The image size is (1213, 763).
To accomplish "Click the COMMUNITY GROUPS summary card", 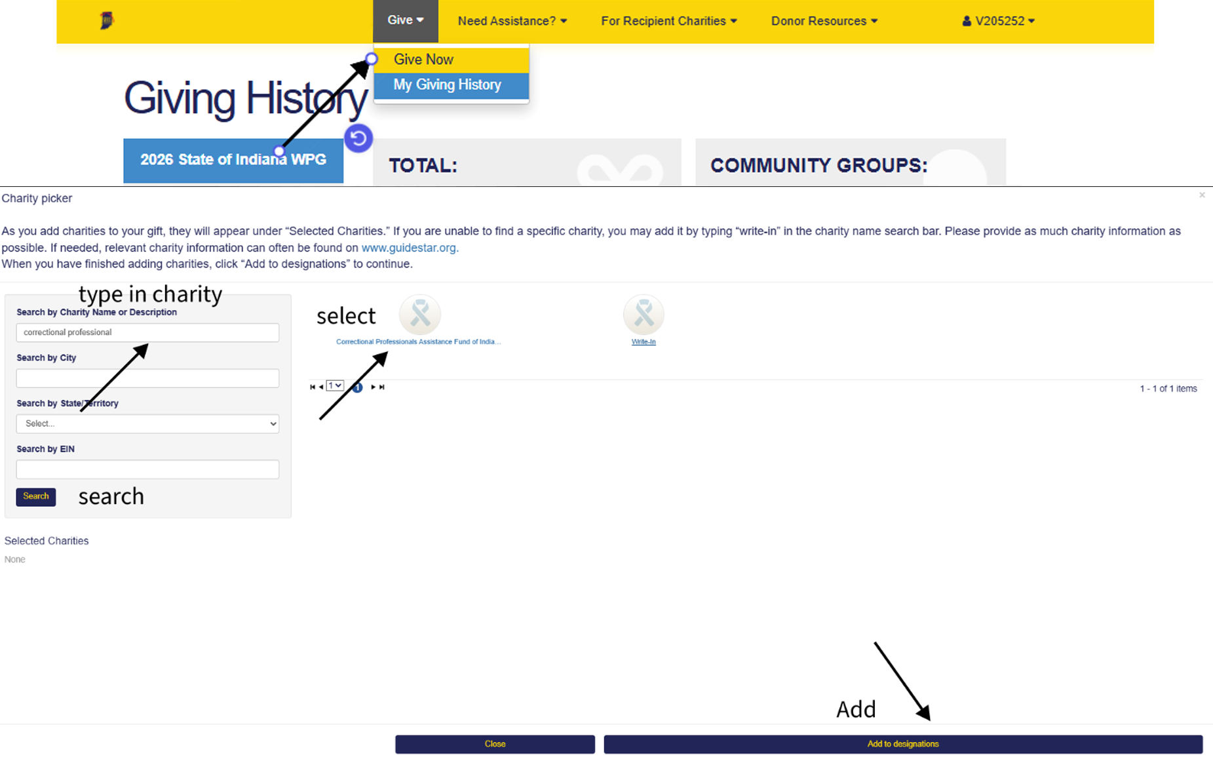I will point(851,162).
